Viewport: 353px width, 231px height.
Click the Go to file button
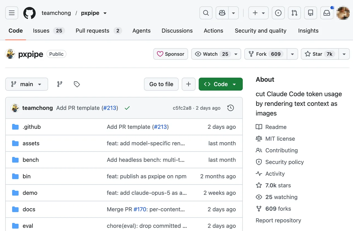161,84
